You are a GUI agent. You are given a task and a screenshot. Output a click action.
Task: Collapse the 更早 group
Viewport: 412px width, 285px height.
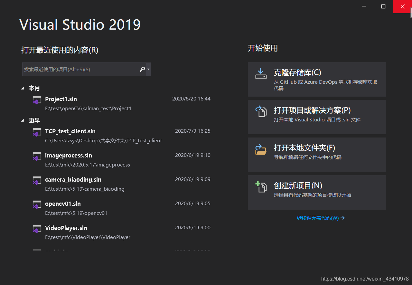coord(23,120)
